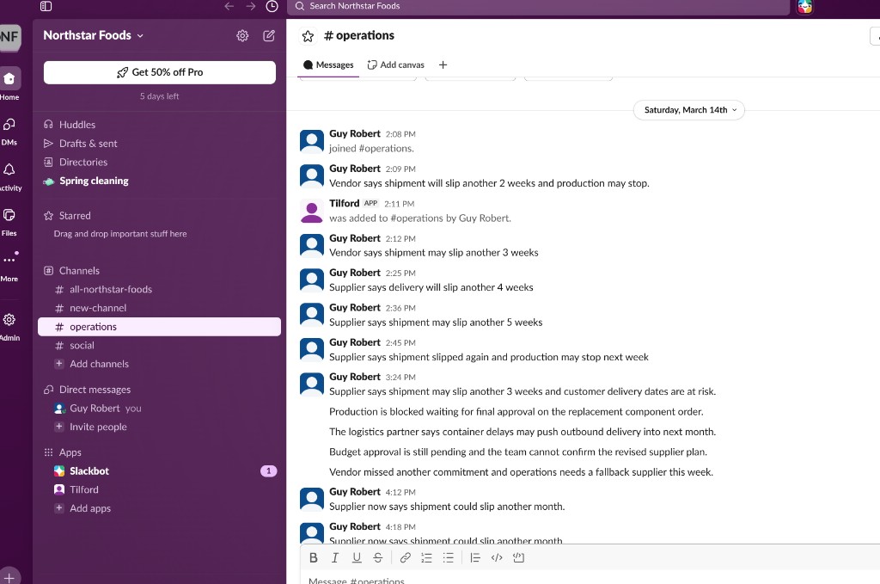880x584 pixels.
Task: Toggle inline code formatting
Action: [497, 557]
